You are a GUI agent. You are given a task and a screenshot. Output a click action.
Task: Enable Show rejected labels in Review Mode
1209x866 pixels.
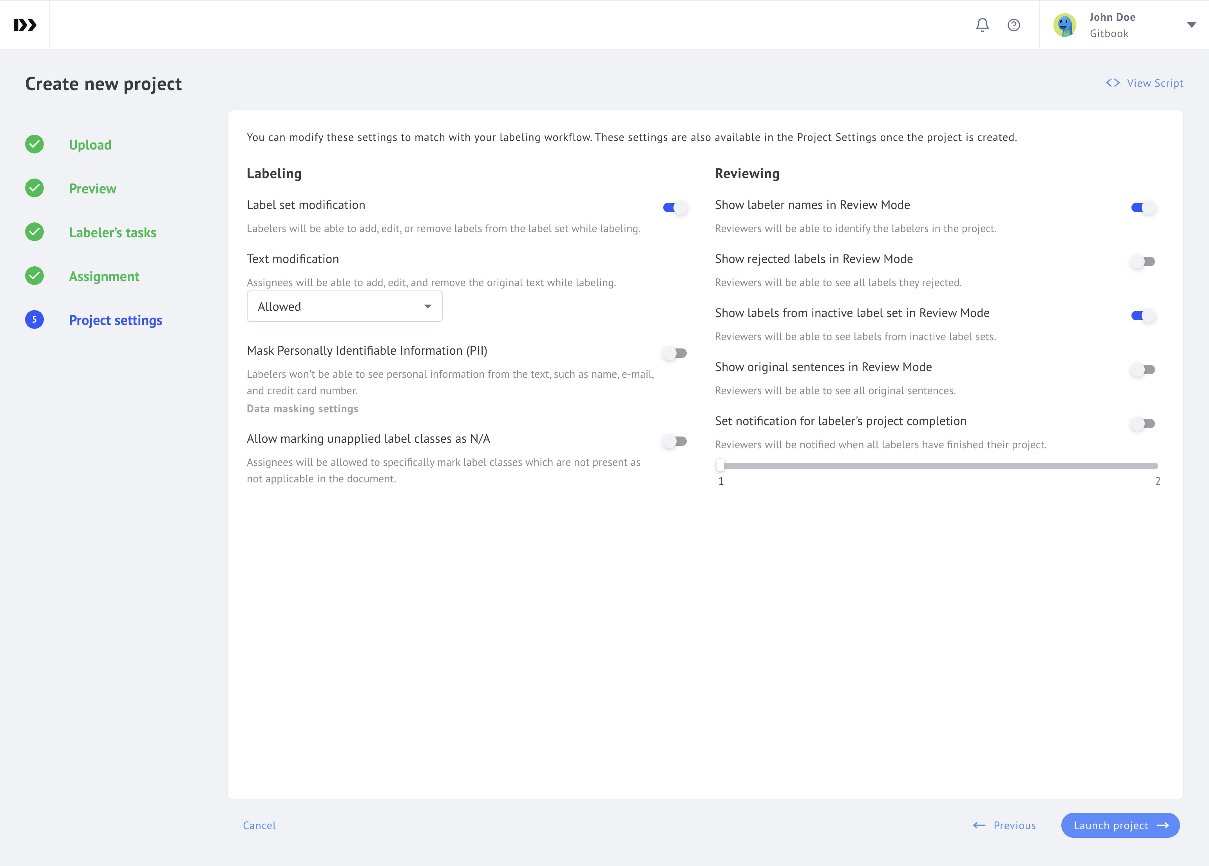tap(1143, 262)
